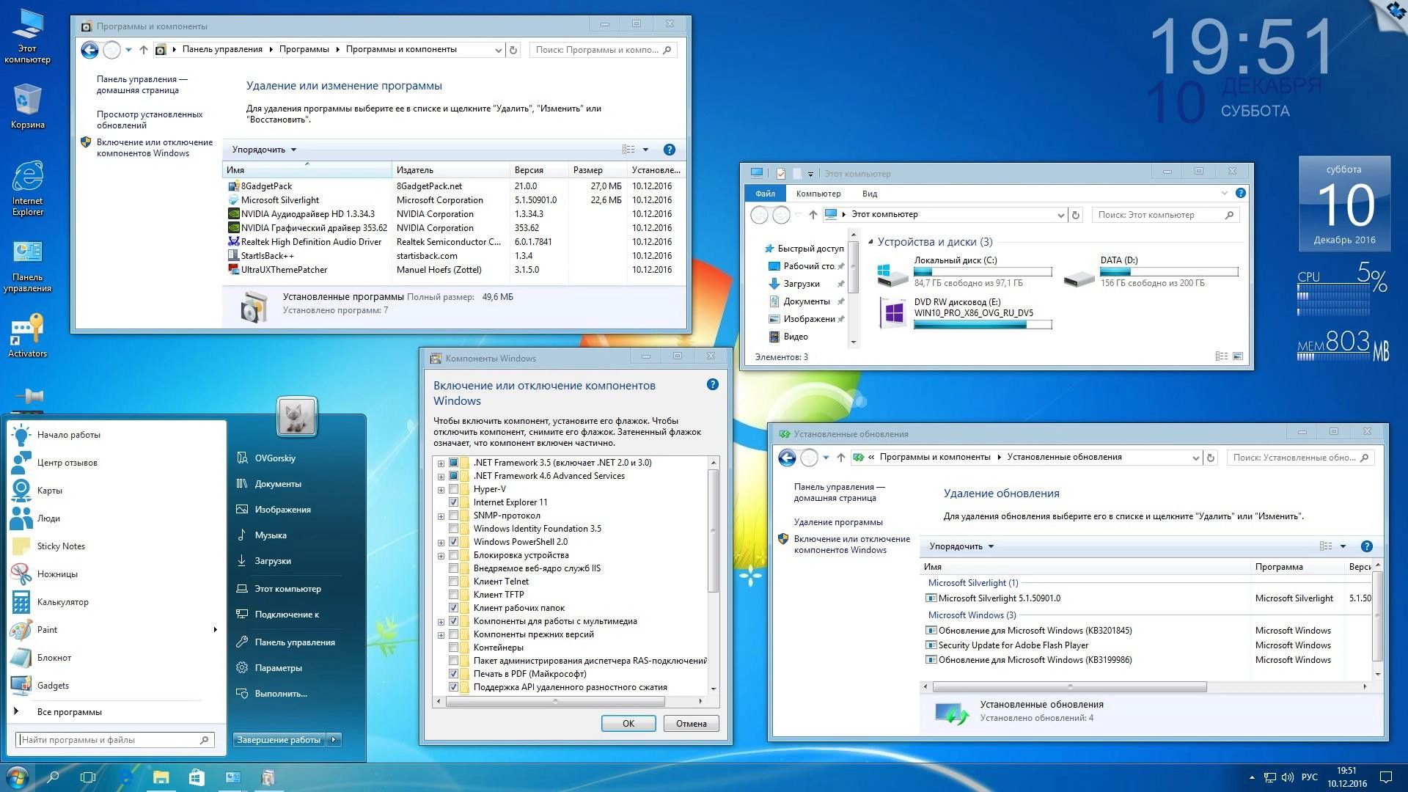Open taskbar search magnifier icon
The height and width of the screenshot is (792, 1408).
(53, 777)
